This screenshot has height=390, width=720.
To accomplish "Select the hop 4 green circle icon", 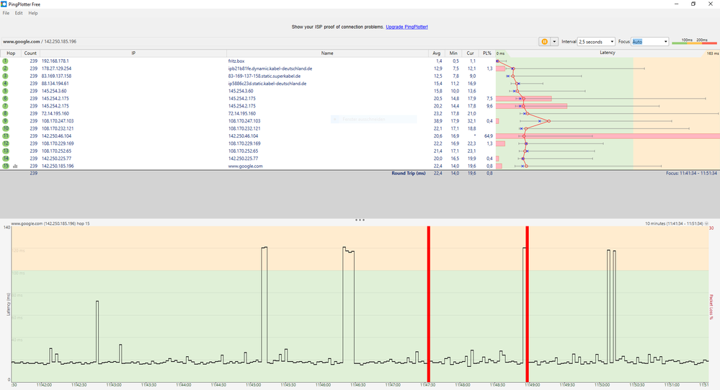I will pyautogui.click(x=6, y=84).
